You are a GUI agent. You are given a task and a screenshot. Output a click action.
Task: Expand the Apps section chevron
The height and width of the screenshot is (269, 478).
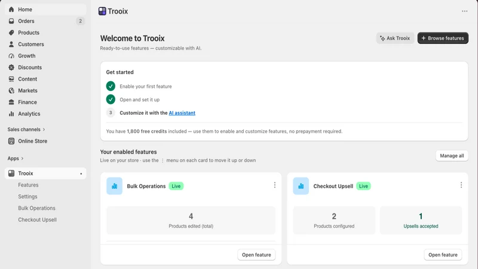22,158
